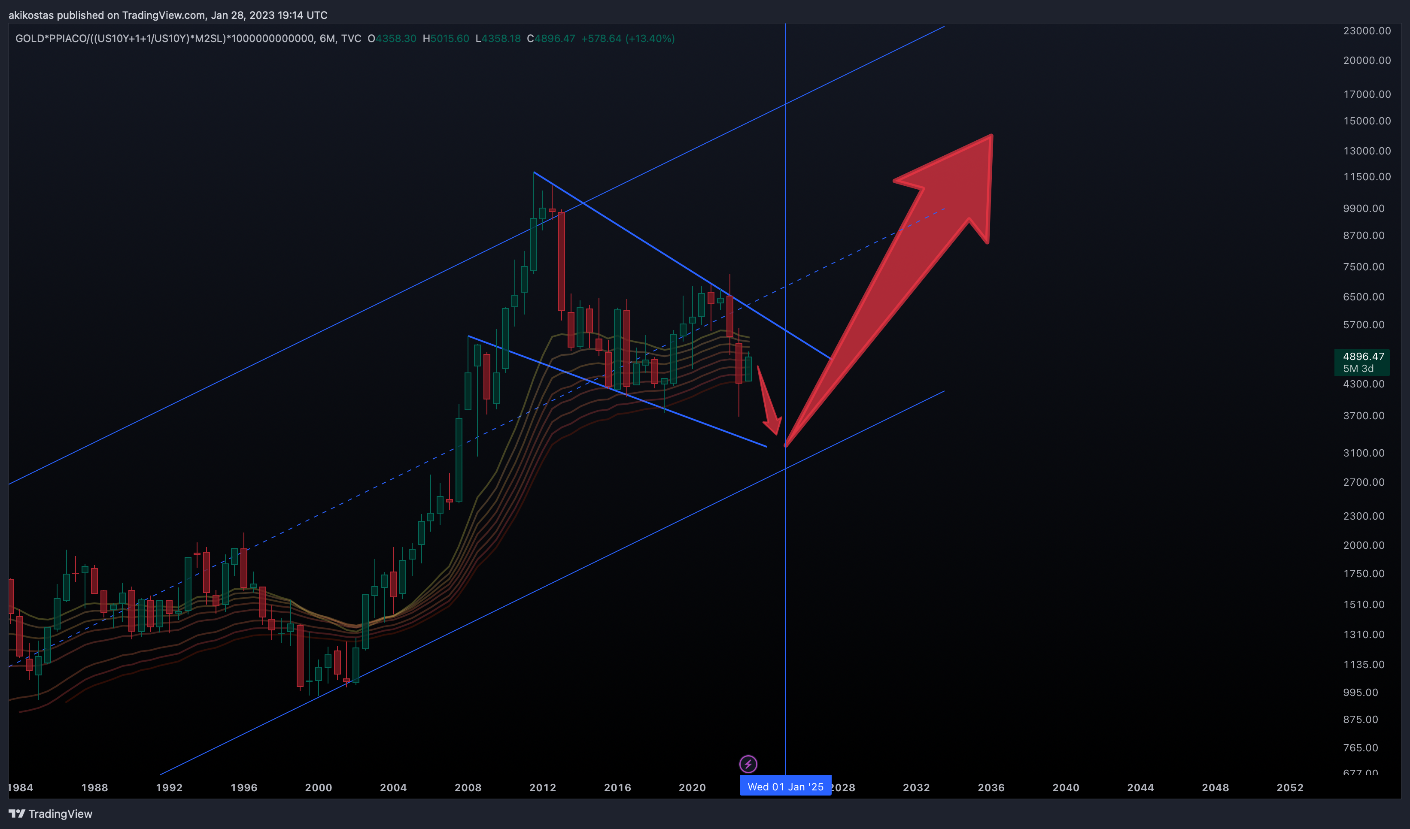Click the 2048 time axis label

1215,788
